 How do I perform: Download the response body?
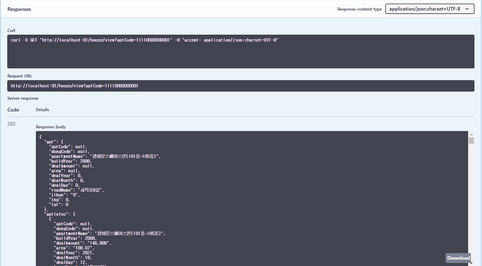(458, 258)
